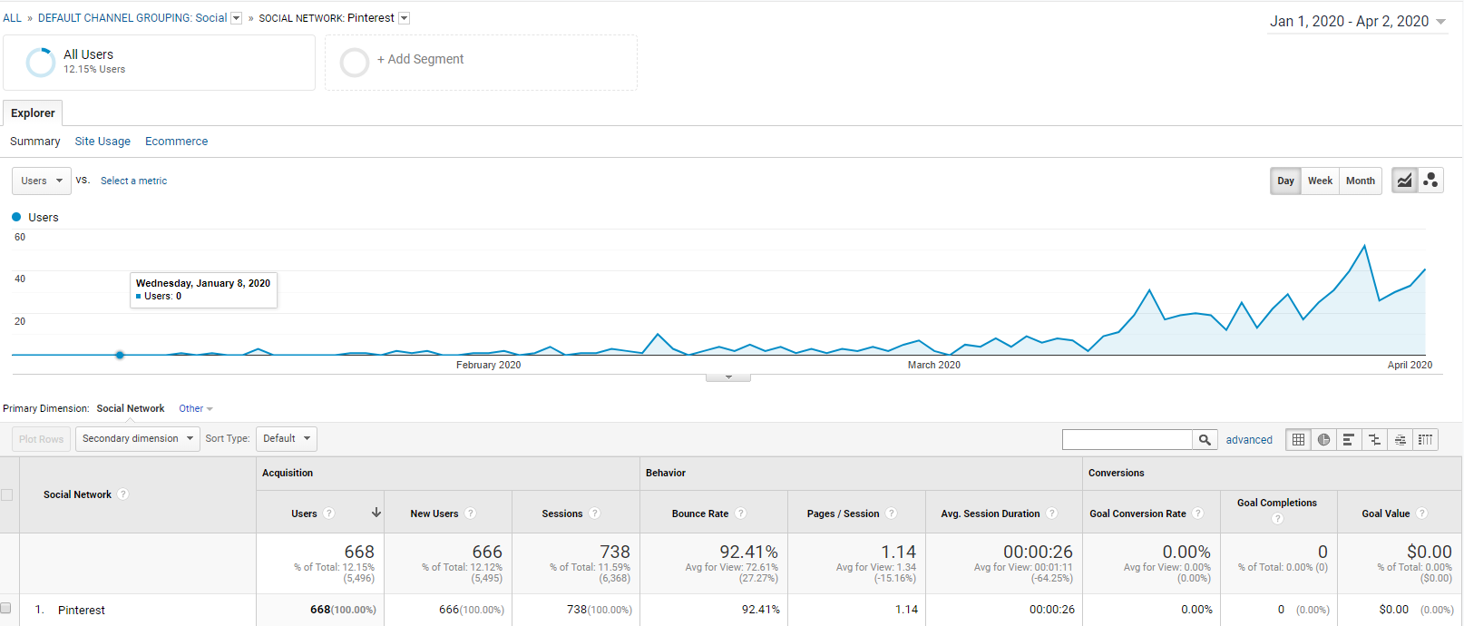This screenshot has width=1464, height=626.
Task: Open help for Avg. Session Duration
Action: pyautogui.click(x=1052, y=514)
